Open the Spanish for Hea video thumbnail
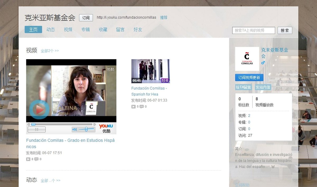Viewport: 317px width, 187px height. (150, 71)
